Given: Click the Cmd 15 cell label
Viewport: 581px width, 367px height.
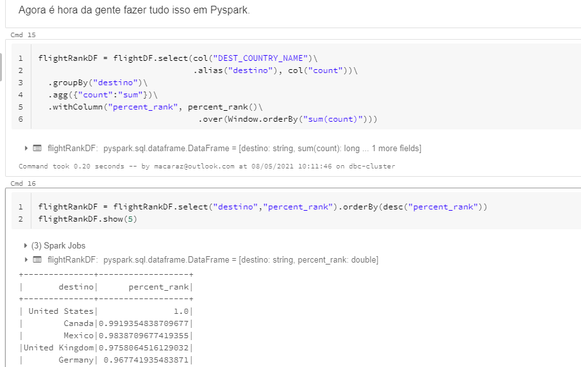Looking at the screenshot, I should (23, 35).
